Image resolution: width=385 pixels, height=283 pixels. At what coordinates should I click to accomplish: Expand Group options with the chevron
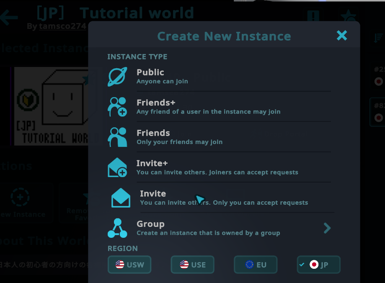pyautogui.click(x=327, y=228)
